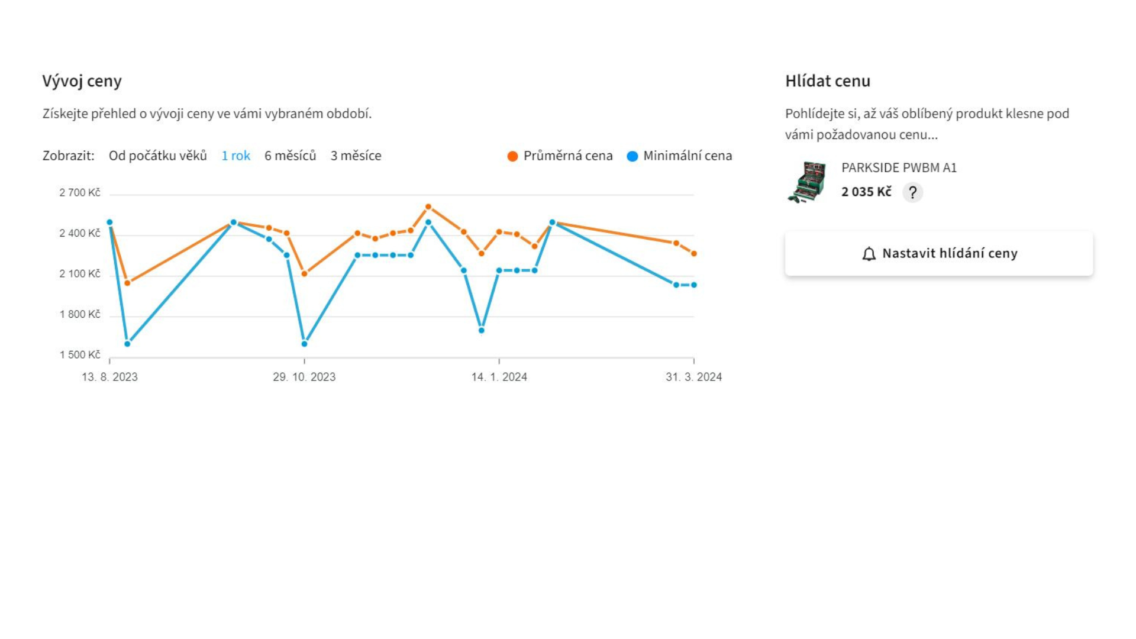
Task: Toggle the Průměrná cena legend series
Action: (567, 156)
